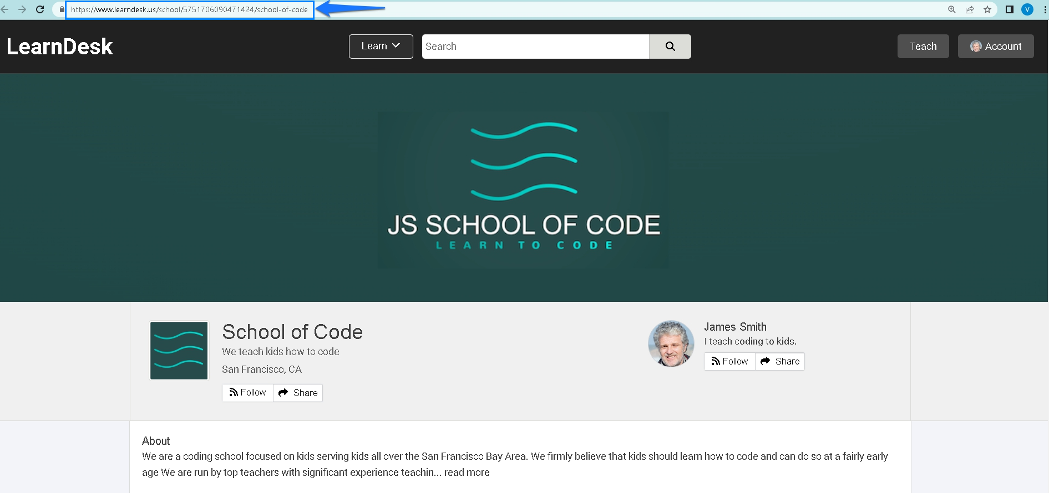Click the 'San Francisco, CA' location text

262,369
